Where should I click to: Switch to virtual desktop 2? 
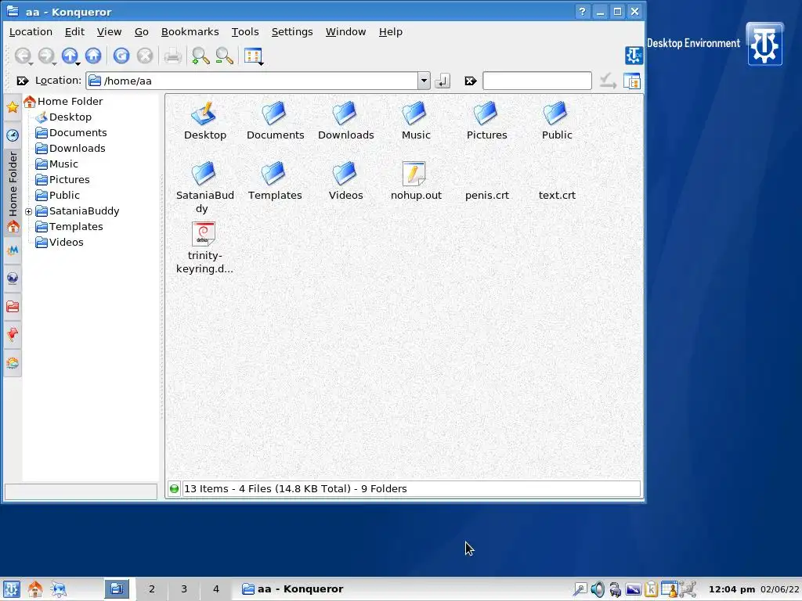[x=151, y=589]
